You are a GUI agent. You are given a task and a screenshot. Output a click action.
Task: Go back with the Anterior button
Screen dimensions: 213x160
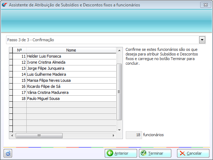click(x=121, y=153)
